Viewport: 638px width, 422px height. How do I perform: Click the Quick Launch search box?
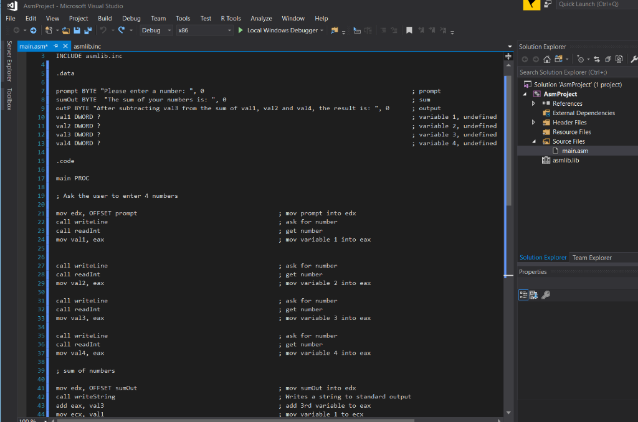point(597,4)
